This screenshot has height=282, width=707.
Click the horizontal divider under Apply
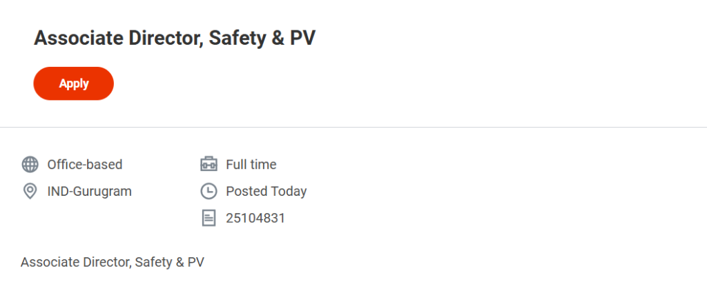(x=353, y=128)
